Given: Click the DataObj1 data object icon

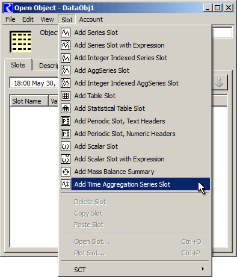Looking at the screenshot, I should (20, 42).
